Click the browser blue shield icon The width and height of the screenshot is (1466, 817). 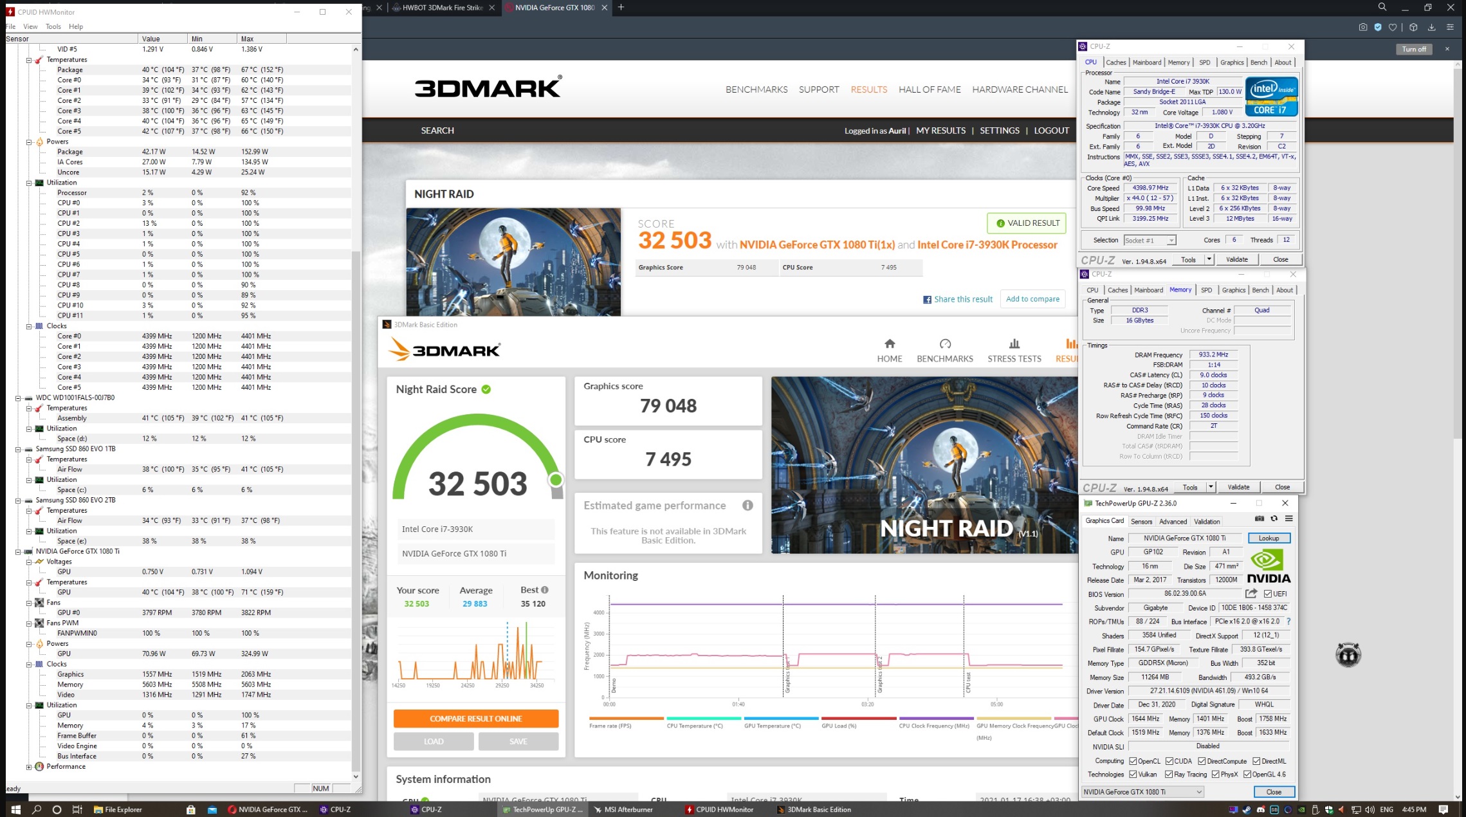pyautogui.click(x=1377, y=27)
